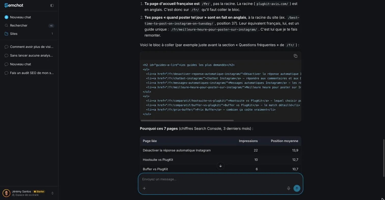385x200 pixels.
Task: Click the 'Voici le bloc à coller' sentence
Action: pos(219,45)
